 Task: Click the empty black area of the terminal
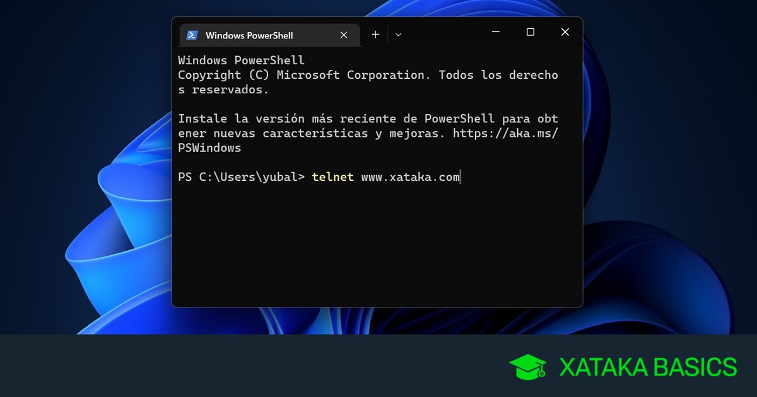point(377,246)
